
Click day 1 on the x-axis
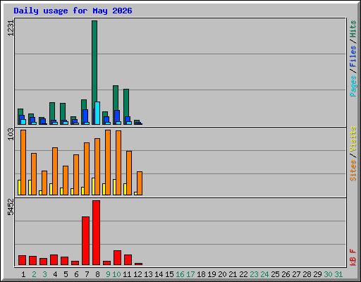click(23, 274)
